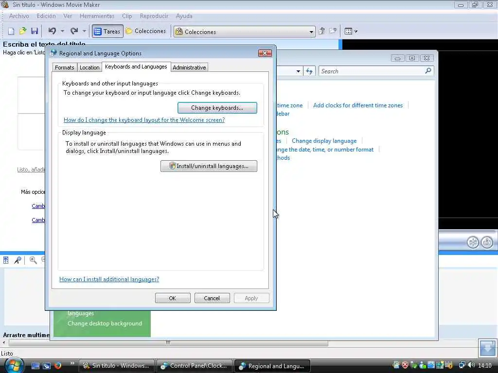498x373 pixels.
Task: Toggle the Colecciones pane button
Action: tap(146, 31)
